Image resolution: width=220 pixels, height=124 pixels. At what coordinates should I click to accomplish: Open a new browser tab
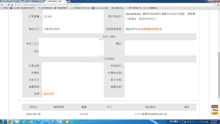(69, 1)
